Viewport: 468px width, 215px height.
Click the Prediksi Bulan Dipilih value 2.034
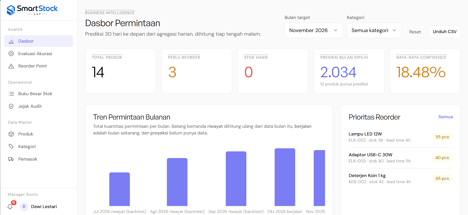[338, 72]
